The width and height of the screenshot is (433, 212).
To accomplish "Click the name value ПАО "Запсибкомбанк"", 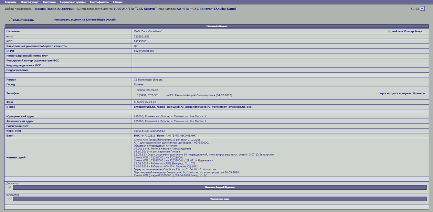I will click(x=148, y=31).
